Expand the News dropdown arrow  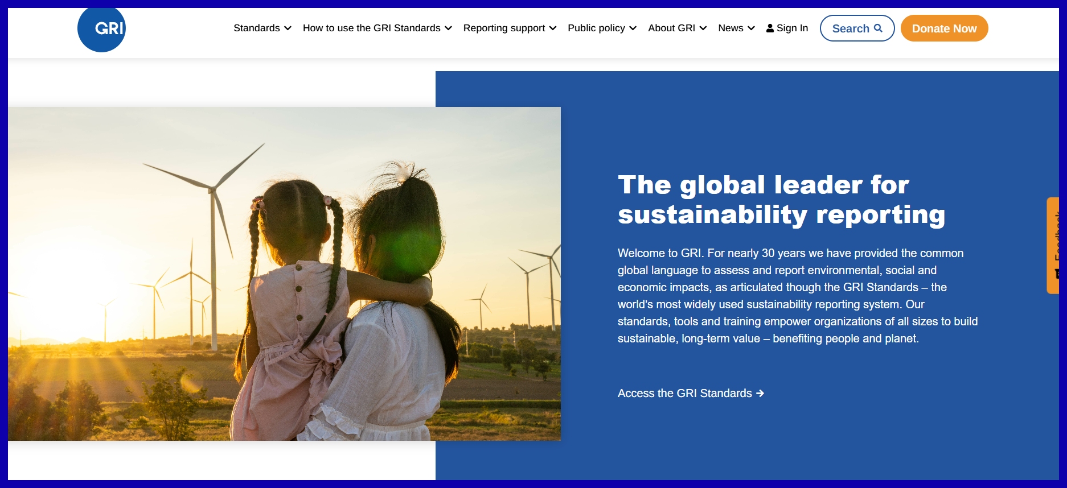[x=751, y=28]
